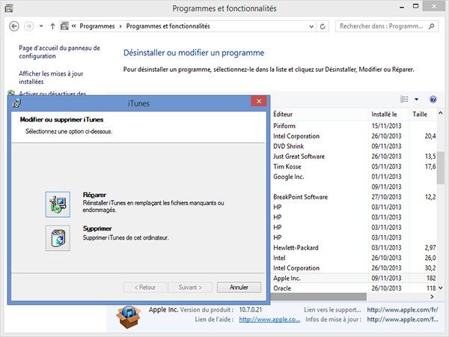Screen dimensions: 449x337
Task: Click the scroll up arrow of list
Action: pyautogui.click(x=441, y=113)
